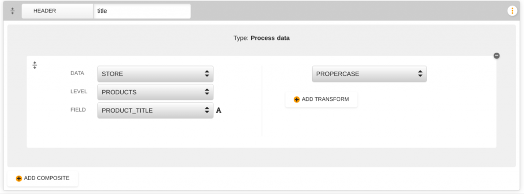
Task: Click the orange plus icon in ADD TRANSFORM
Action: (297, 100)
